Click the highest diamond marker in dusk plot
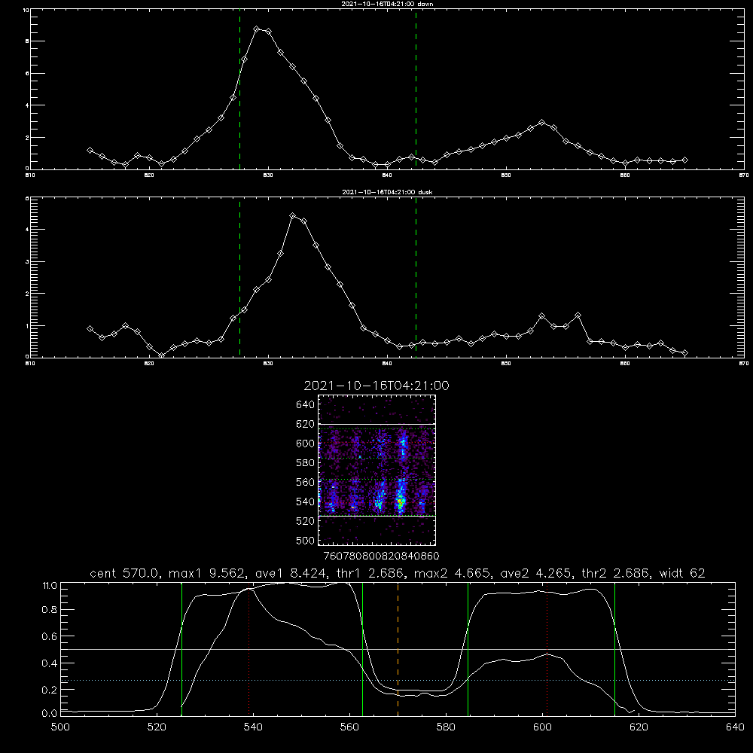Image resolution: width=753 pixels, height=753 pixels. pos(292,216)
